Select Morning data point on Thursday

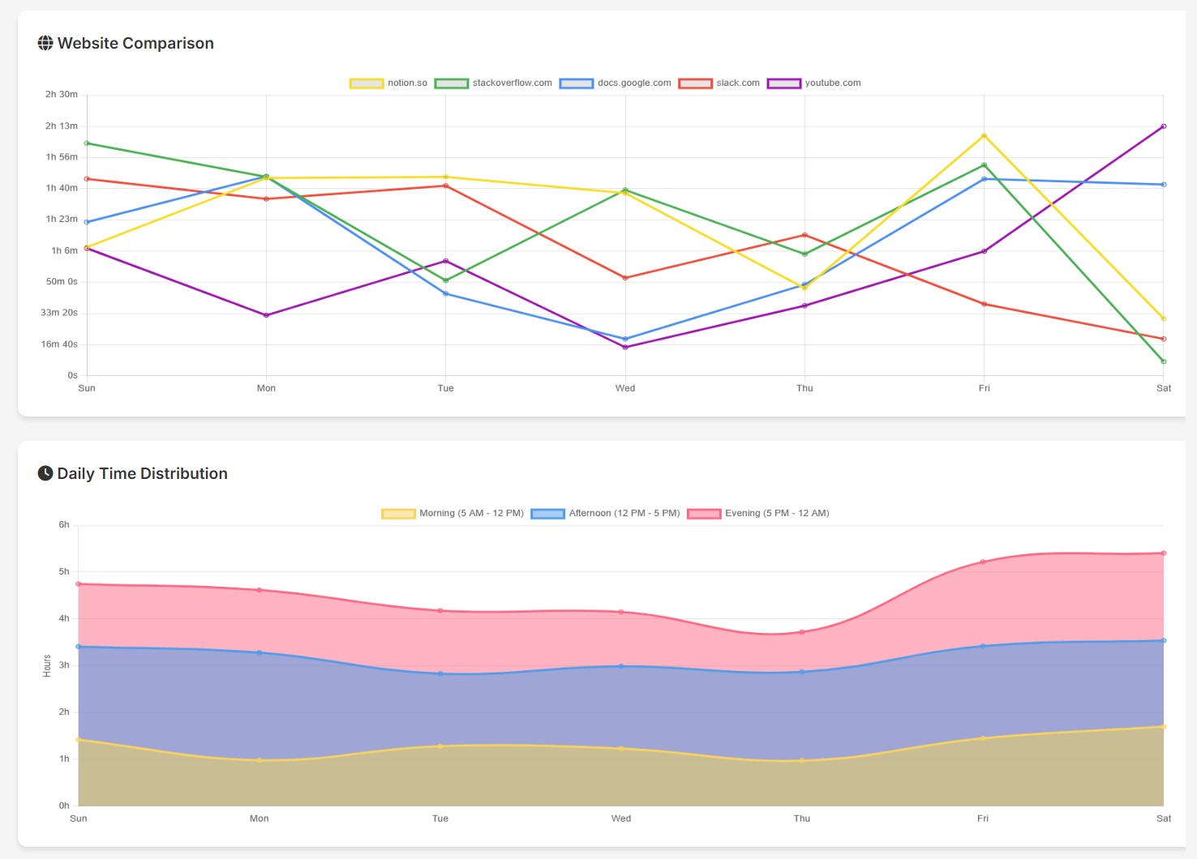click(x=802, y=760)
